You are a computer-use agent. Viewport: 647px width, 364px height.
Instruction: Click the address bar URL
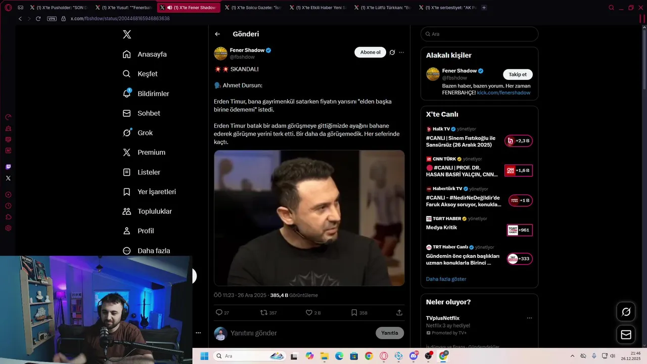(120, 19)
